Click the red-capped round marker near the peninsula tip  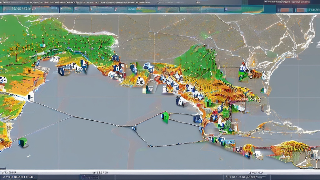pyautogui.click(x=214, y=117)
